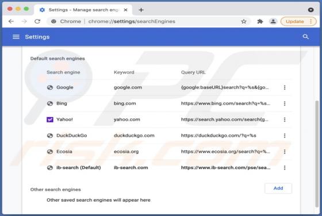This screenshot has width=322, height=216.
Task: Click the DuckDuckGo query URL
Action: click(x=218, y=136)
